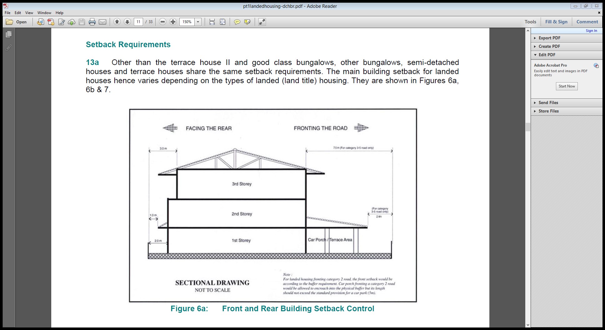Enable full screen reading mode

tap(261, 22)
